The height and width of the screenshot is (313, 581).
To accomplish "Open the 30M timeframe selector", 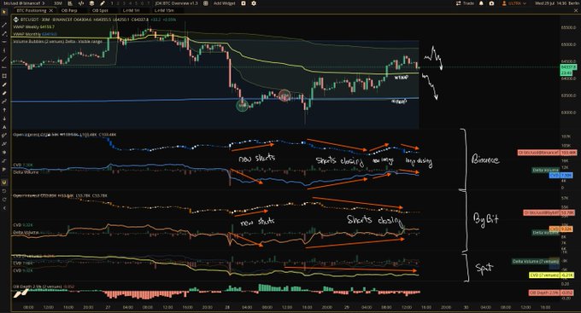I will point(58,3).
